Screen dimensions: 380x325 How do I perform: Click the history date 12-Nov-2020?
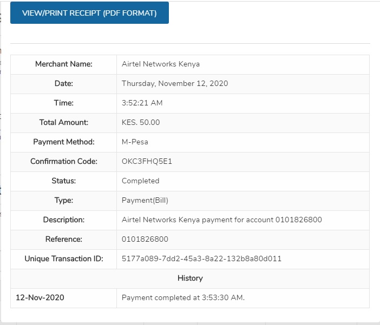coord(40,297)
